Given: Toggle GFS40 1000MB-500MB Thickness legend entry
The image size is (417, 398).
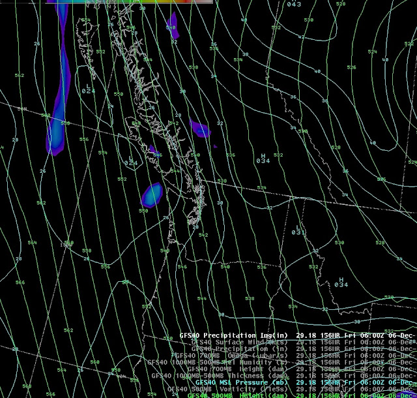Looking at the screenshot, I should [284, 376].
